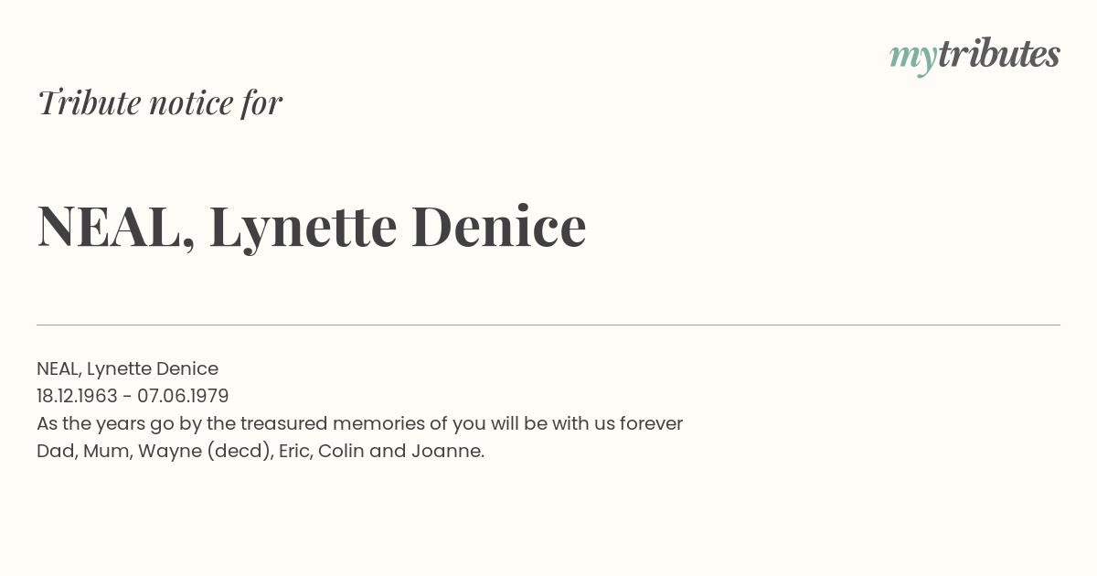Screen dimensions: 1097x576
Task: Click "Wayne (decd)" in the family names line
Action: (203, 452)
